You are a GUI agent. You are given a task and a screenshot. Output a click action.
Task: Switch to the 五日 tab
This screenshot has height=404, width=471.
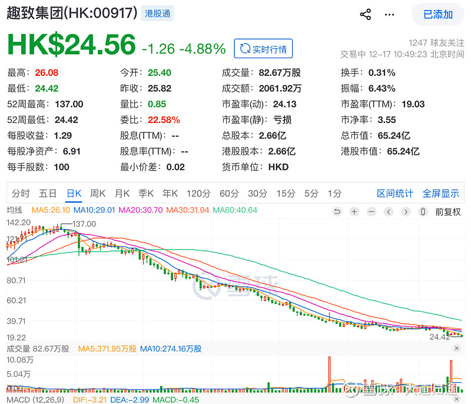(48, 193)
